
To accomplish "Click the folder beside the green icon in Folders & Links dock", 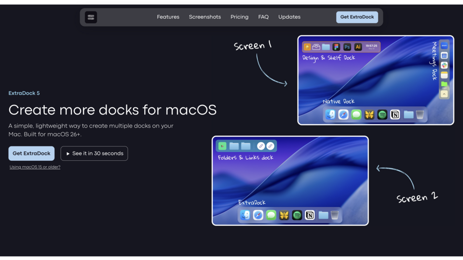I will [x=234, y=146].
